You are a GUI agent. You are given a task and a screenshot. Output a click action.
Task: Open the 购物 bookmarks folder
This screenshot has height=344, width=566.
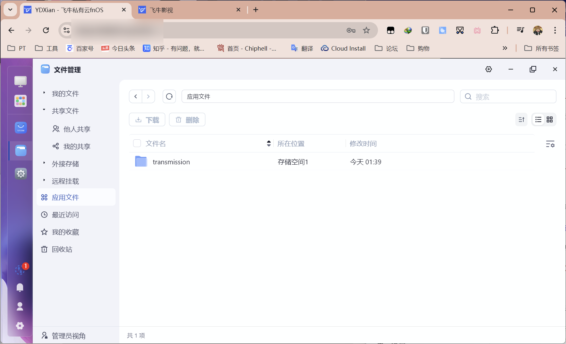418,48
